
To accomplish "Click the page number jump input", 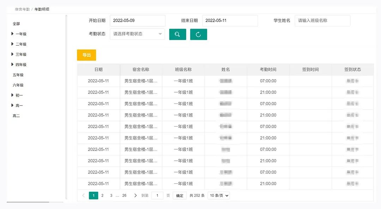I will point(157,195).
